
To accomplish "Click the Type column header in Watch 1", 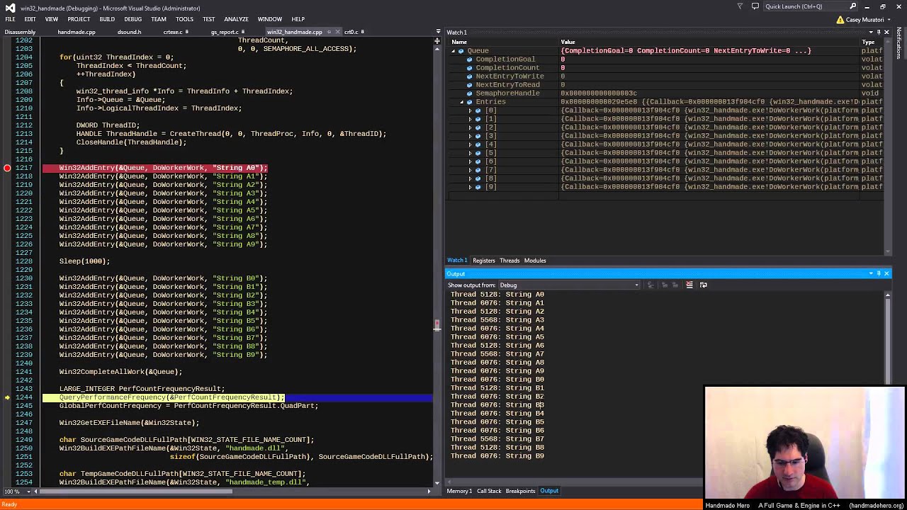I will (x=872, y=42).
